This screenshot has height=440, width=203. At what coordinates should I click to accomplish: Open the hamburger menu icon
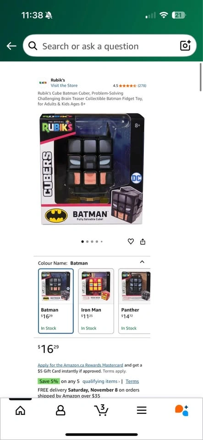click(x=142, y=411)
